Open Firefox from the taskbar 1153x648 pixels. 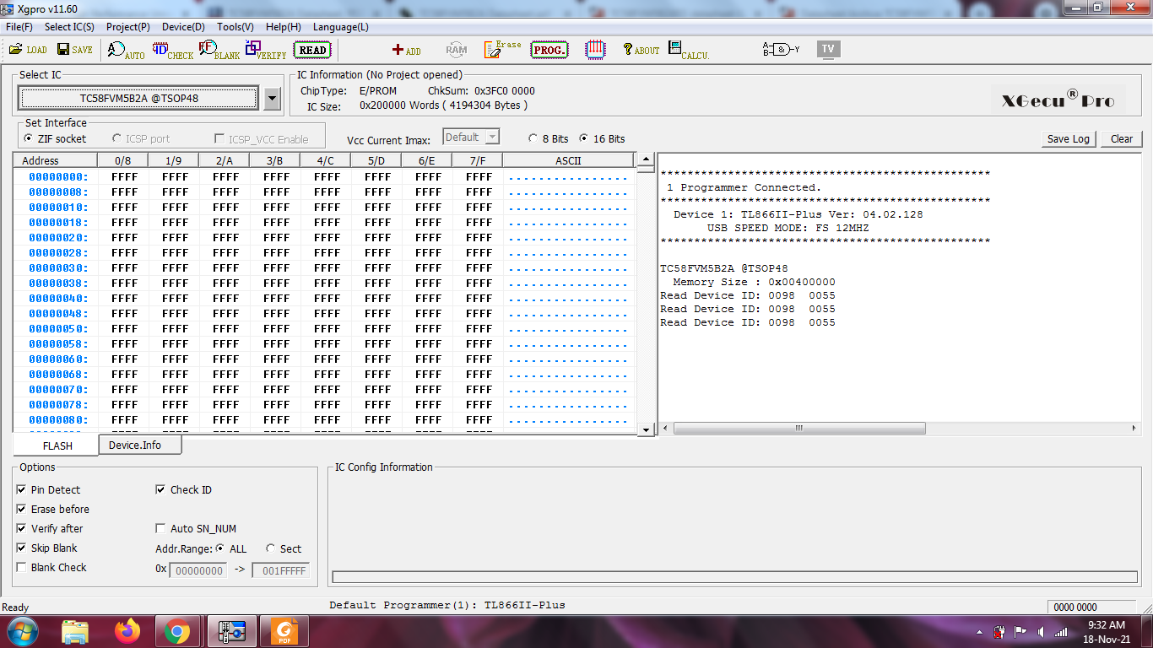point(128,630)
